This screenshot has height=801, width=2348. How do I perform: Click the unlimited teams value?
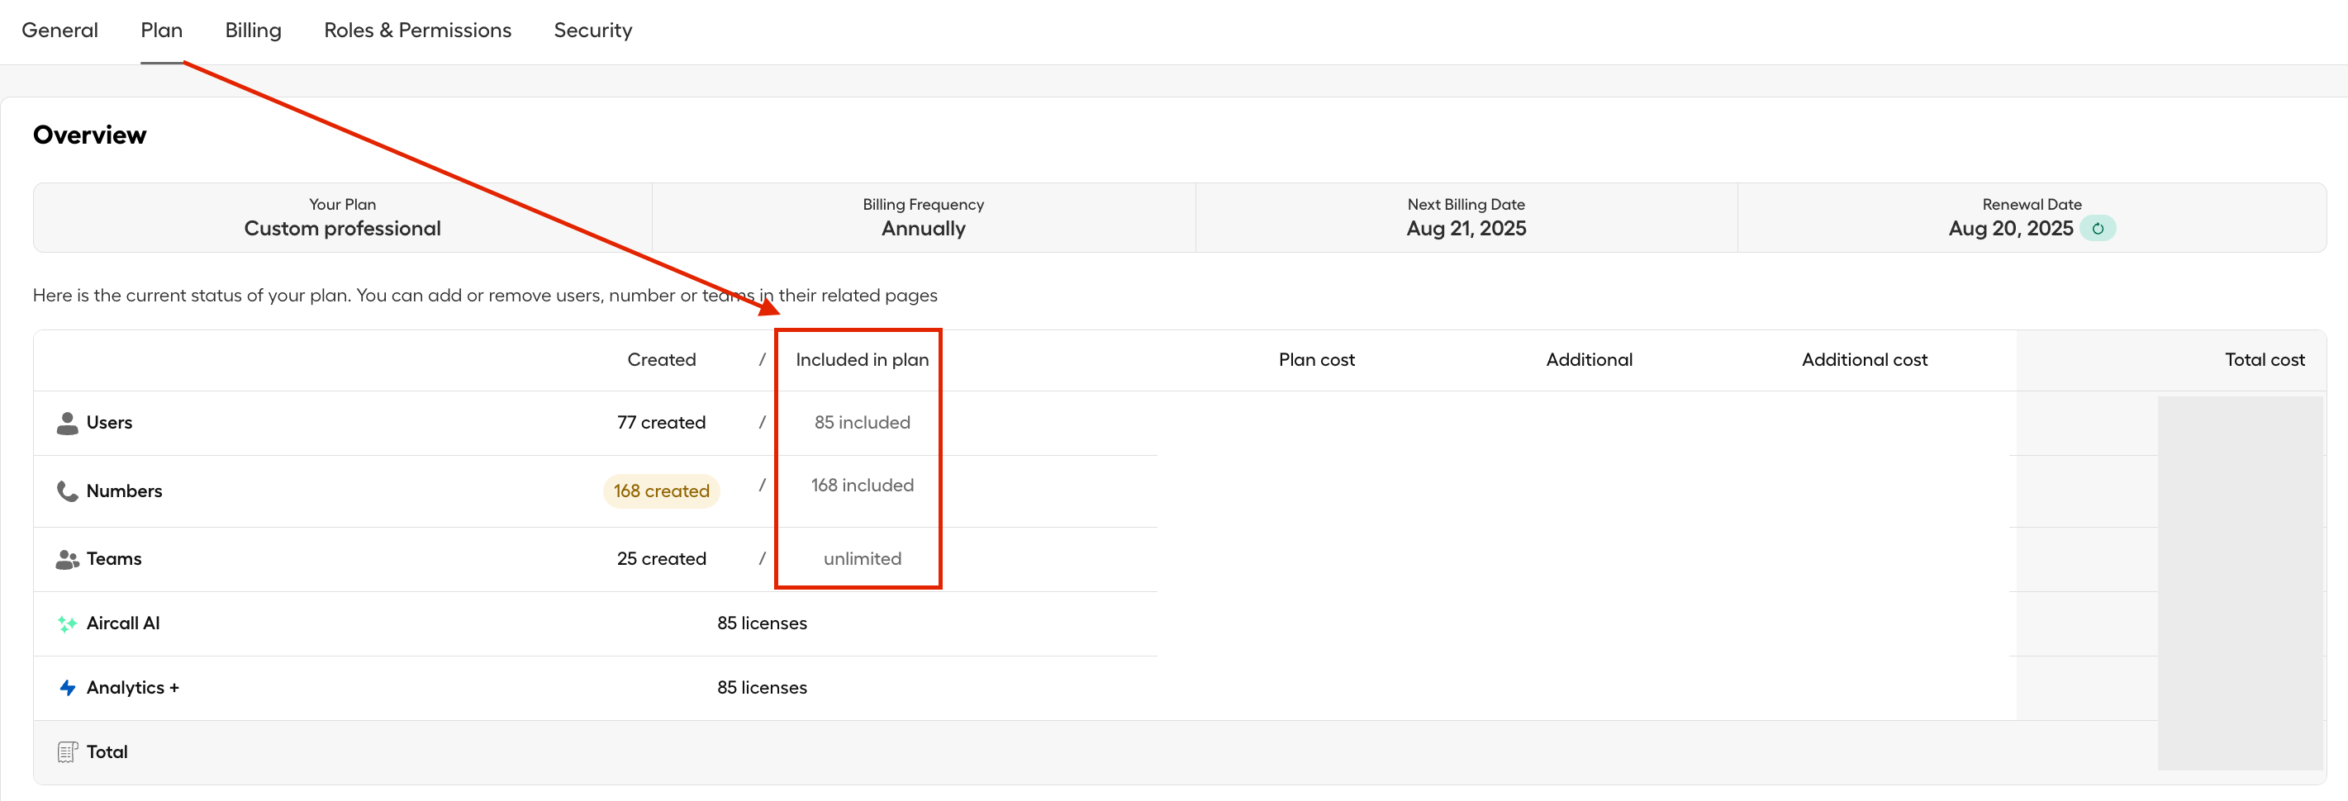[x=862, y=560]
